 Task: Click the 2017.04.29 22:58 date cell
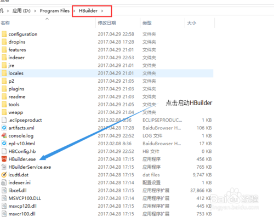click(116, 34)
